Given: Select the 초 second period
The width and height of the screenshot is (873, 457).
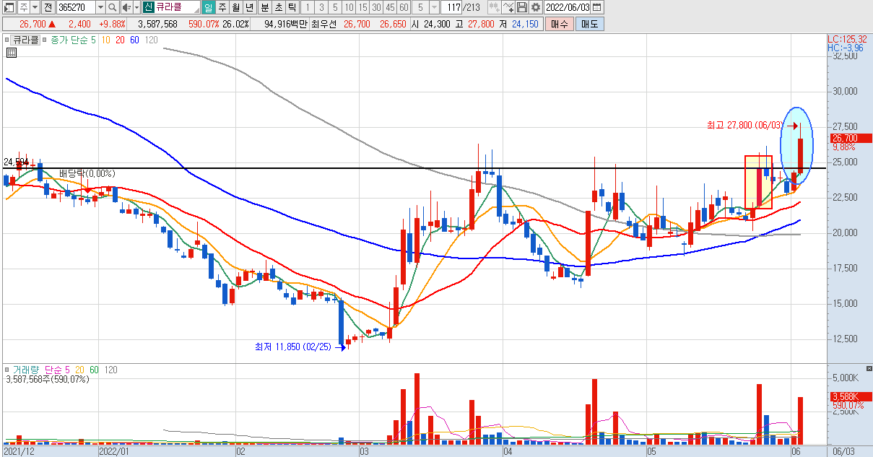Looking at the screenshot, I should 277,7.
